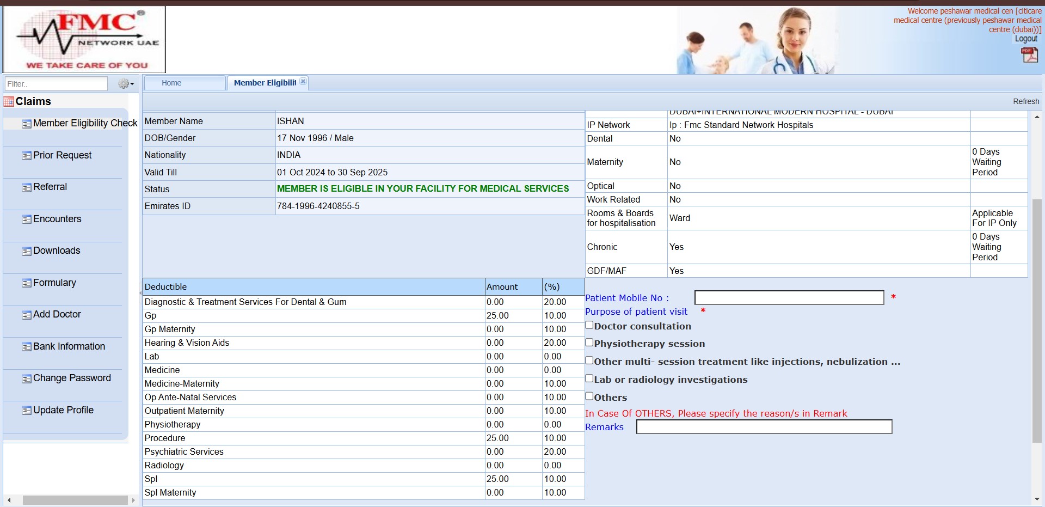The width and height of the screenshot is (1045, 507).
Task: Click the Referral sidebar icon
Action: pyautogui.click(x=26, y=188)
